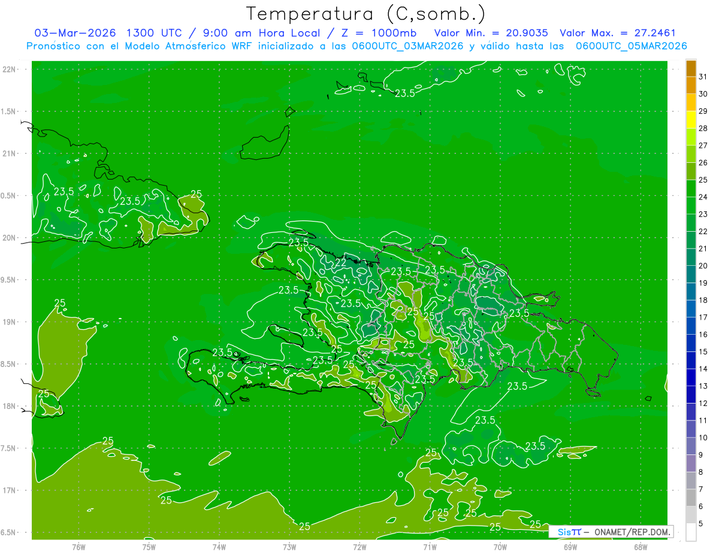Click the 19N latitude axis label
719x555 pixels.
point(10,322)
